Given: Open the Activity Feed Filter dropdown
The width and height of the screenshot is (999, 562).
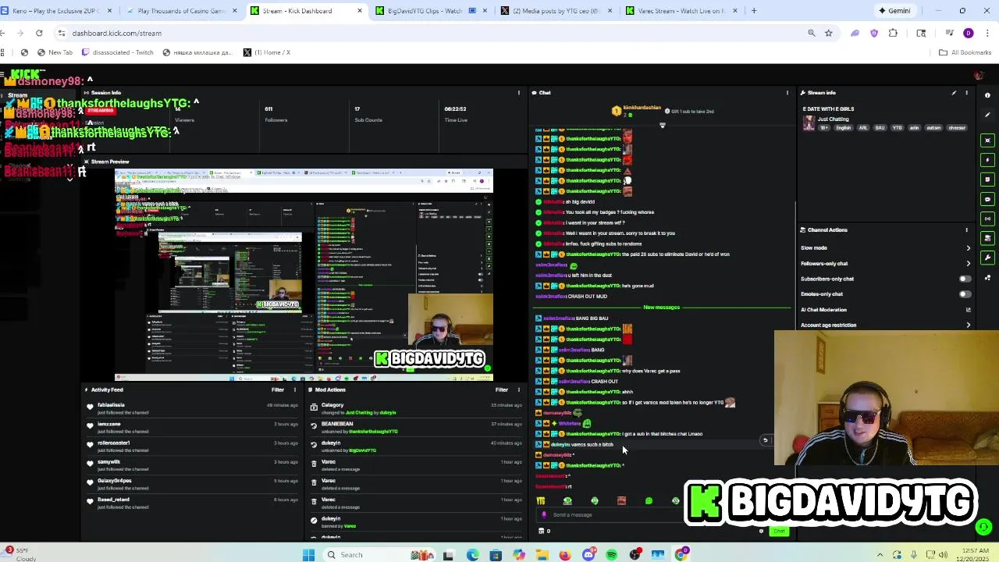Looking at the screenshot, I should pos(278,389).
